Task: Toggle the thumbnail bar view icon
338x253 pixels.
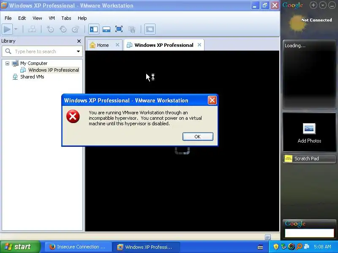Action: point(106,29)
